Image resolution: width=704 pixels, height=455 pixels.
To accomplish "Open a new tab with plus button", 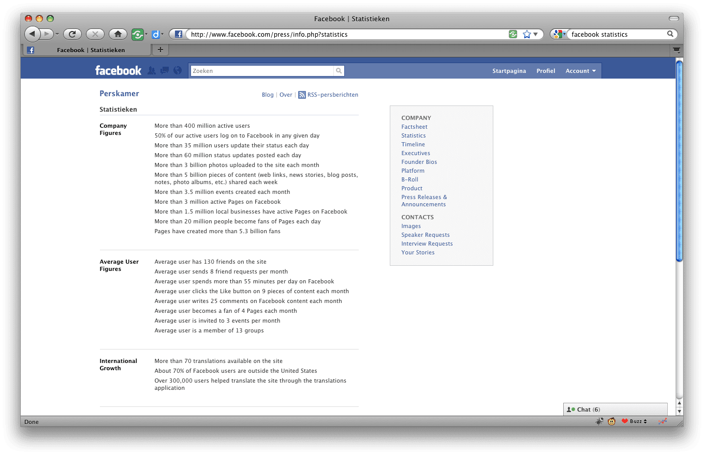I will [160, 50].
